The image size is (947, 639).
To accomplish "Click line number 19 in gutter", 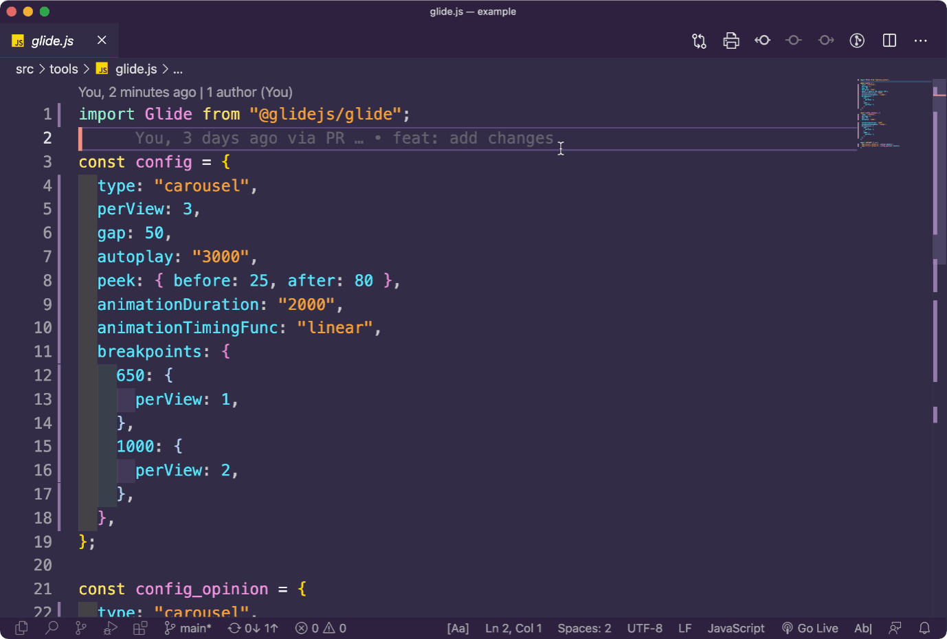I will tap(43, 541).
